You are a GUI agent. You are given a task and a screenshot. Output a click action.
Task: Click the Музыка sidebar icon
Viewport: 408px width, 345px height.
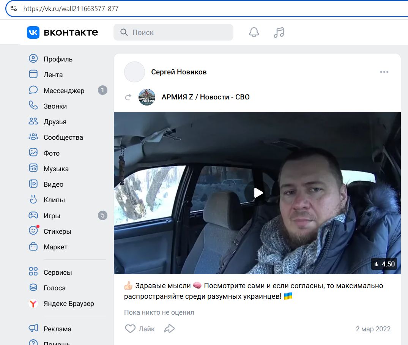click(x=33, y=168)
